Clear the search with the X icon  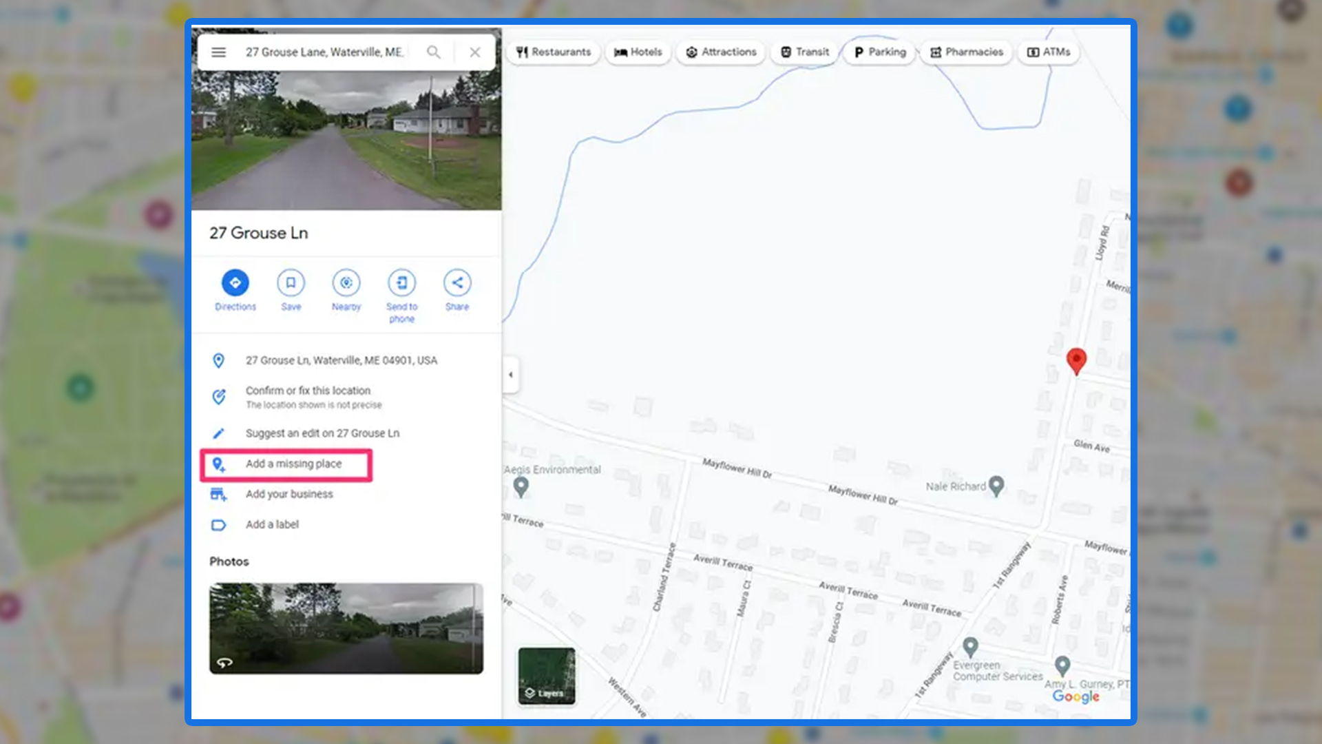pos(475,52)
